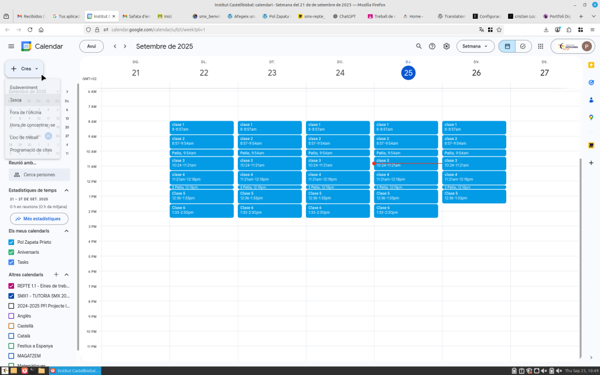Toggle the main menu hamburger icon
This screenshot has height=375, width=600.
tap(11, 46)
